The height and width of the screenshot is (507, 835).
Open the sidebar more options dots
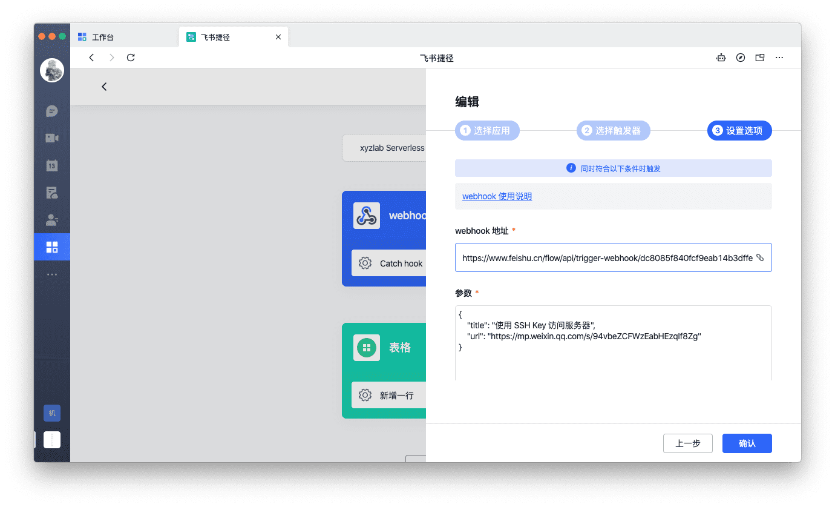[x=52, y=274]
